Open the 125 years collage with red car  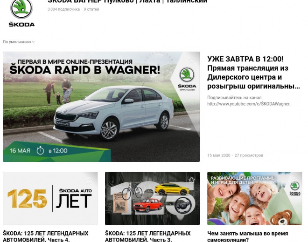(152, 199)
